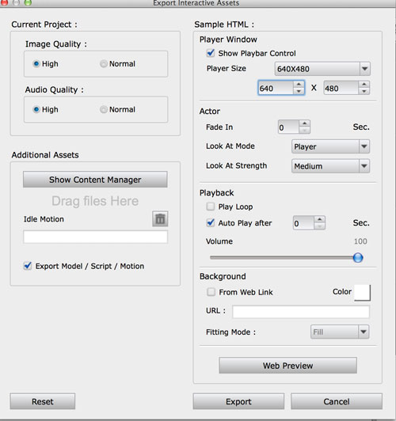This screenshot has width=396, height=421.
Task: Click Show Content Manager button
Action: 95,180
